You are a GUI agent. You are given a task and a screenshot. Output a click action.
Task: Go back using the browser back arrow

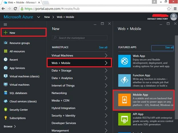coord(3,9)
